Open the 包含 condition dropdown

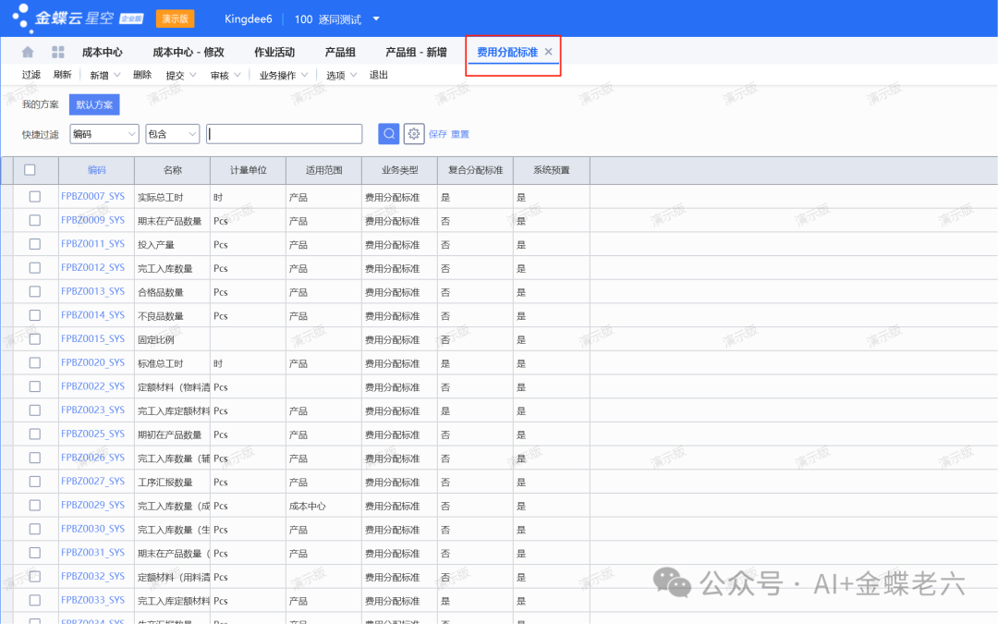[x=172, y=134]
